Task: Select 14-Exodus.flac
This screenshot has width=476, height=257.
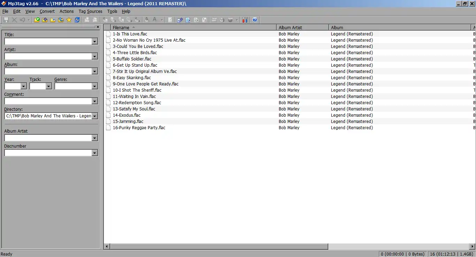Action: (x=126, y=115)
